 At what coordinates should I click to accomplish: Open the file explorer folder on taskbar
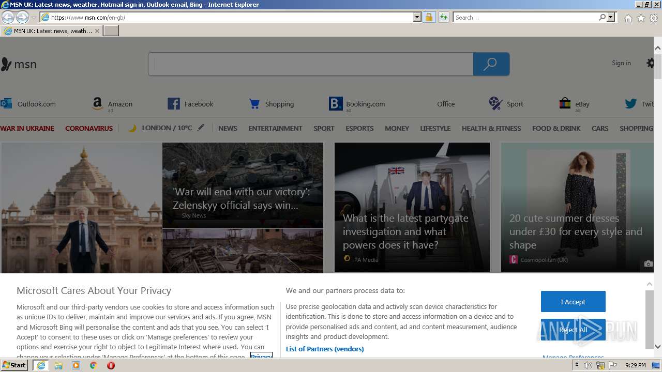(x=58, y=365)
